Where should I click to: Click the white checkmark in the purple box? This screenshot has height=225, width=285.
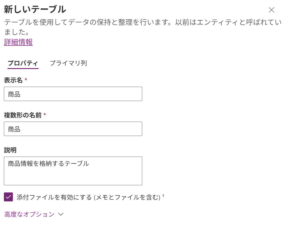pos(8,197)
